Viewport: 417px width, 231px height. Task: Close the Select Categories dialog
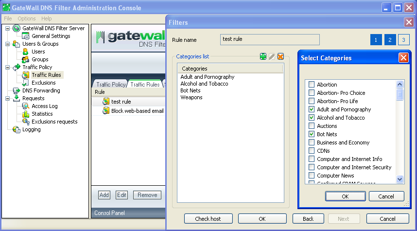pyautogui.click(x=403, y=58)
